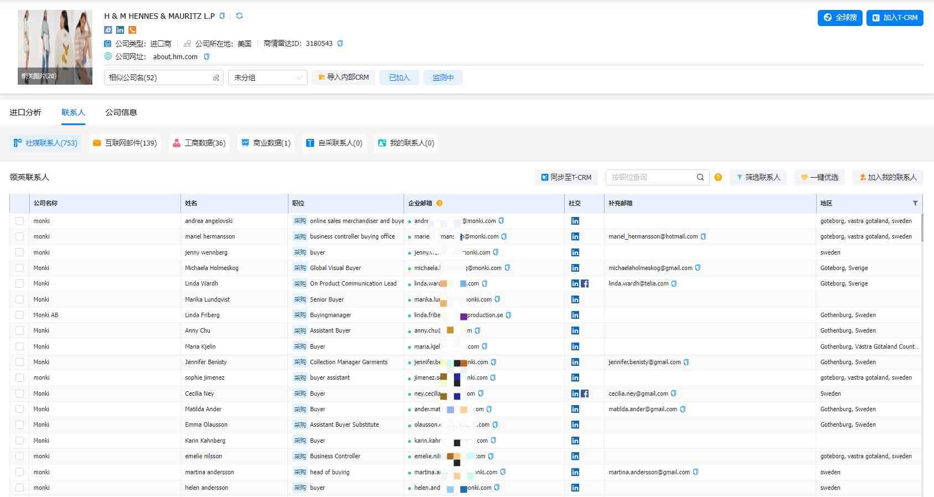Tick the checkbox for Linda Friberg row
Viewport: 934px width, 497px height.
(x=19, y=315)
